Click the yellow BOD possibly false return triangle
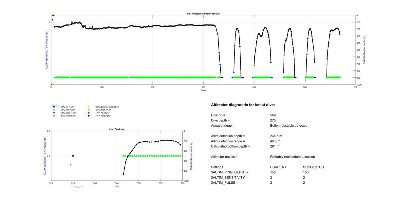 88,107
